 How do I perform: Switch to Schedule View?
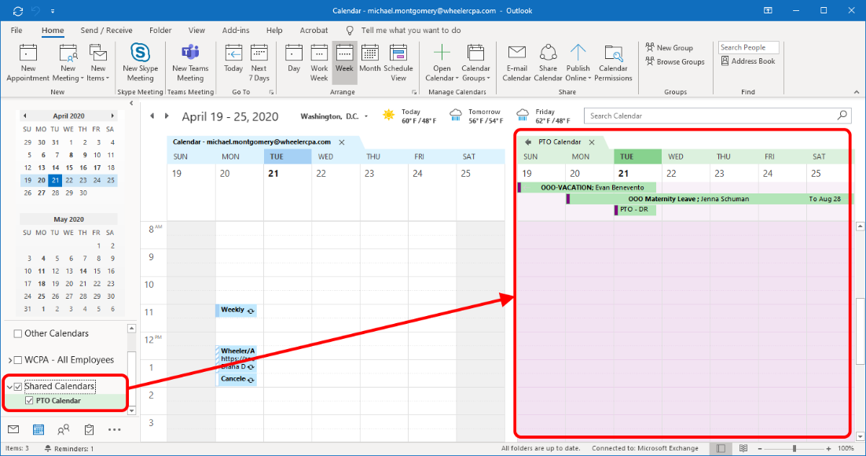(398, 63)
